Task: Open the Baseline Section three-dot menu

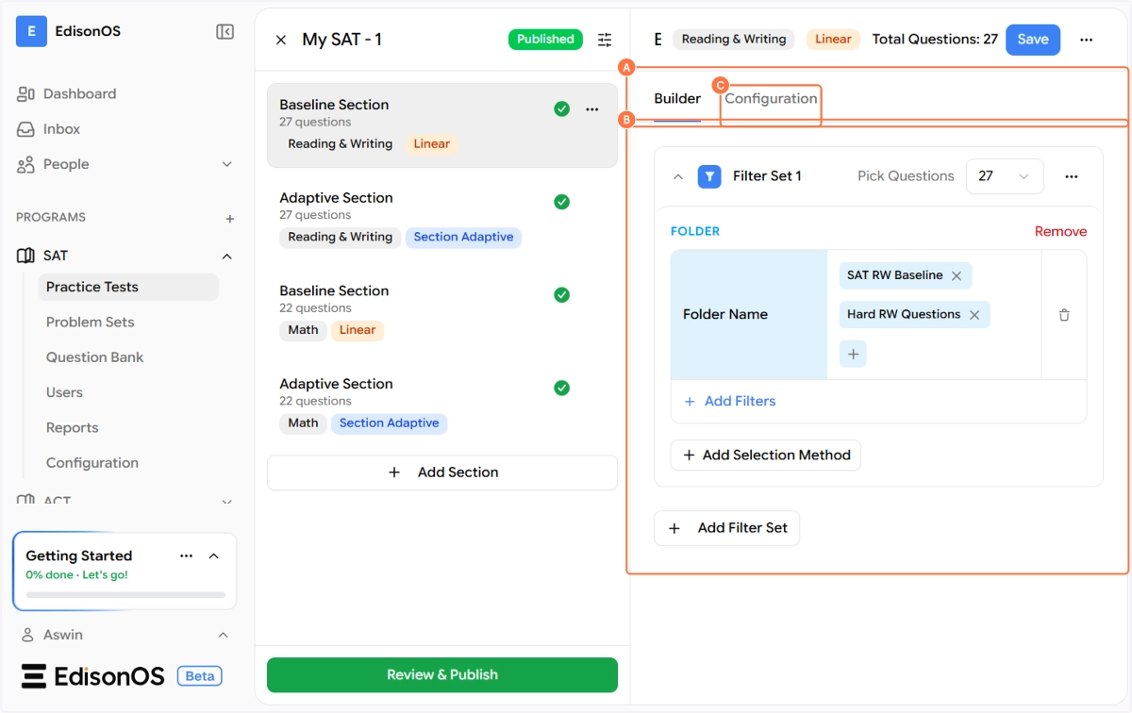Action: [x=592, y=109]
